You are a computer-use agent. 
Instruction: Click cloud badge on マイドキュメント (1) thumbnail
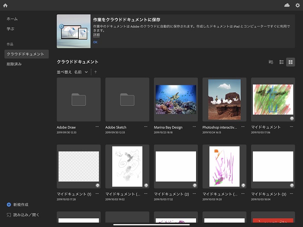pos(97,185)
